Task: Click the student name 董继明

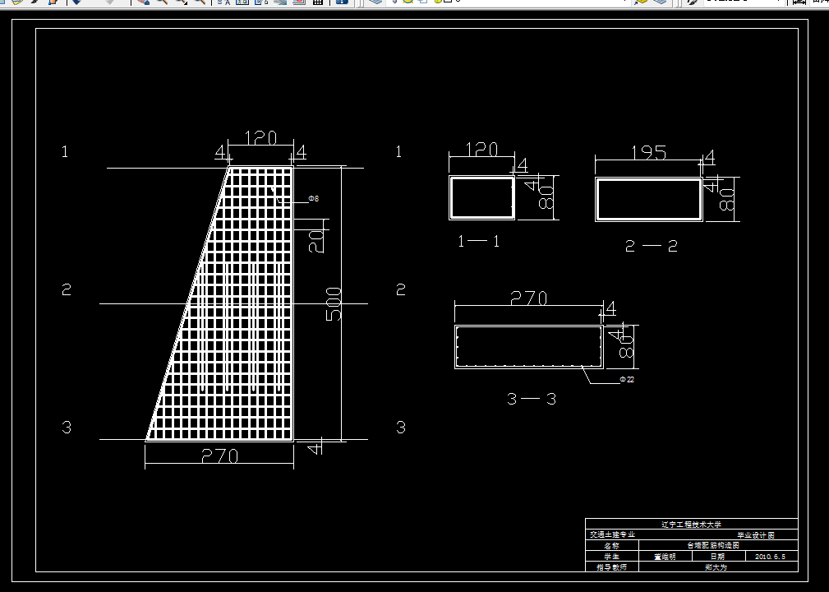Action: 666,557
